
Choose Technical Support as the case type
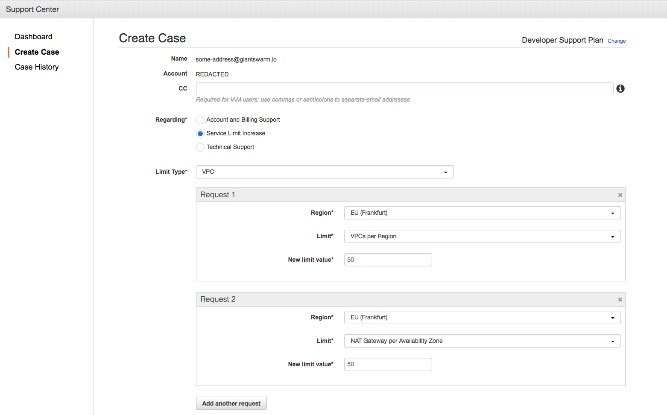200,147
